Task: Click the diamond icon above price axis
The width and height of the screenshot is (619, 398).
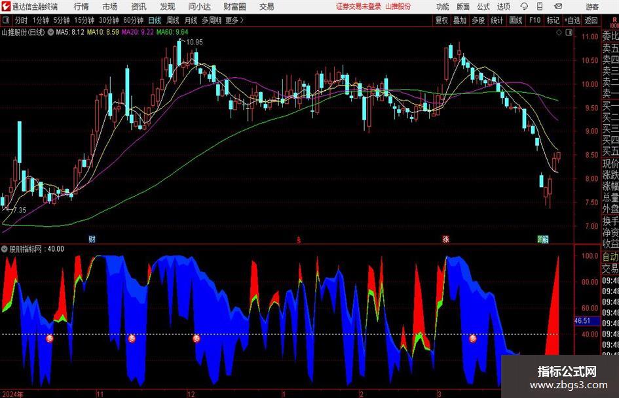Action: tap(559, 33)
